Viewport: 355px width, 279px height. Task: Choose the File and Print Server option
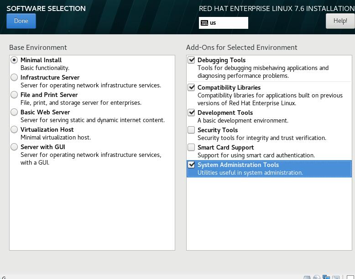14,95
